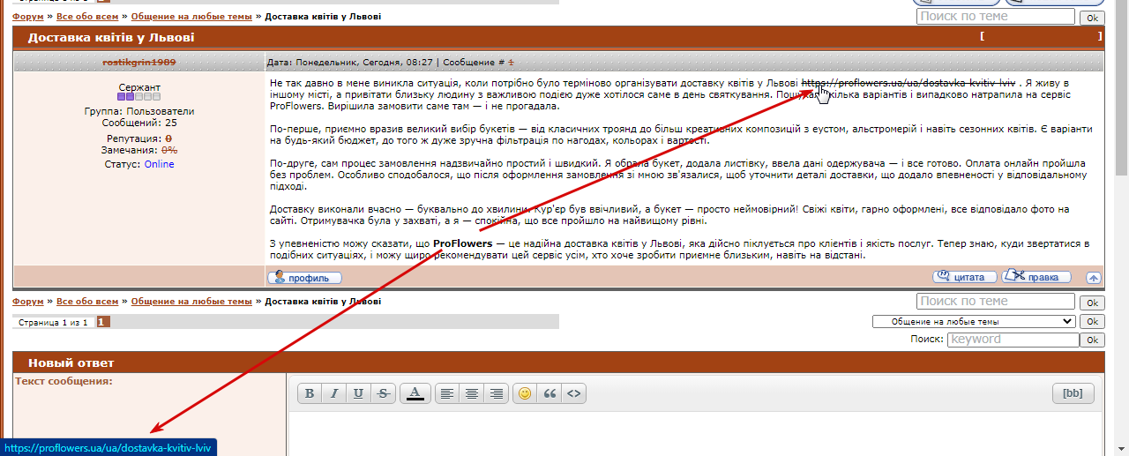The width and height of the screenshot is (1129, 456).
Task: Click inside the reply message text area
Action: [695, 433]
